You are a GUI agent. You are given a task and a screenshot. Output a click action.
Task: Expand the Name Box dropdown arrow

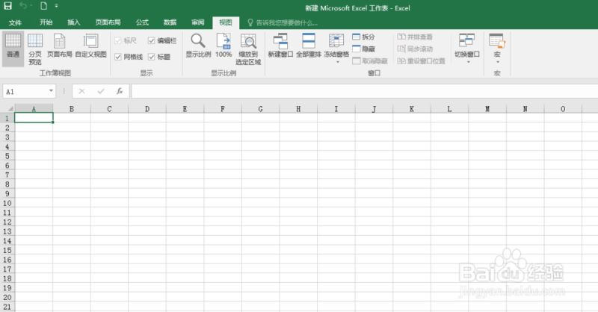tap(51, 91)
